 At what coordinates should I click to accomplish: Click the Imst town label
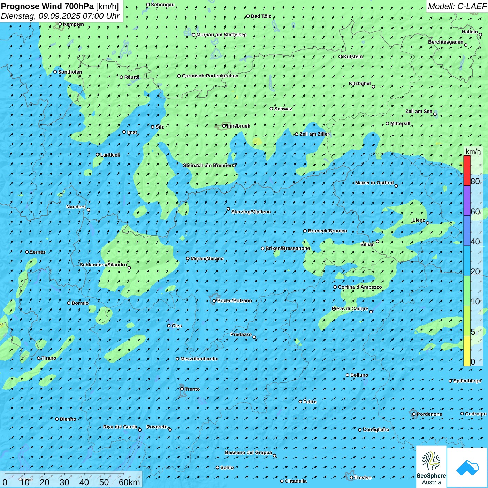[132, 132]
